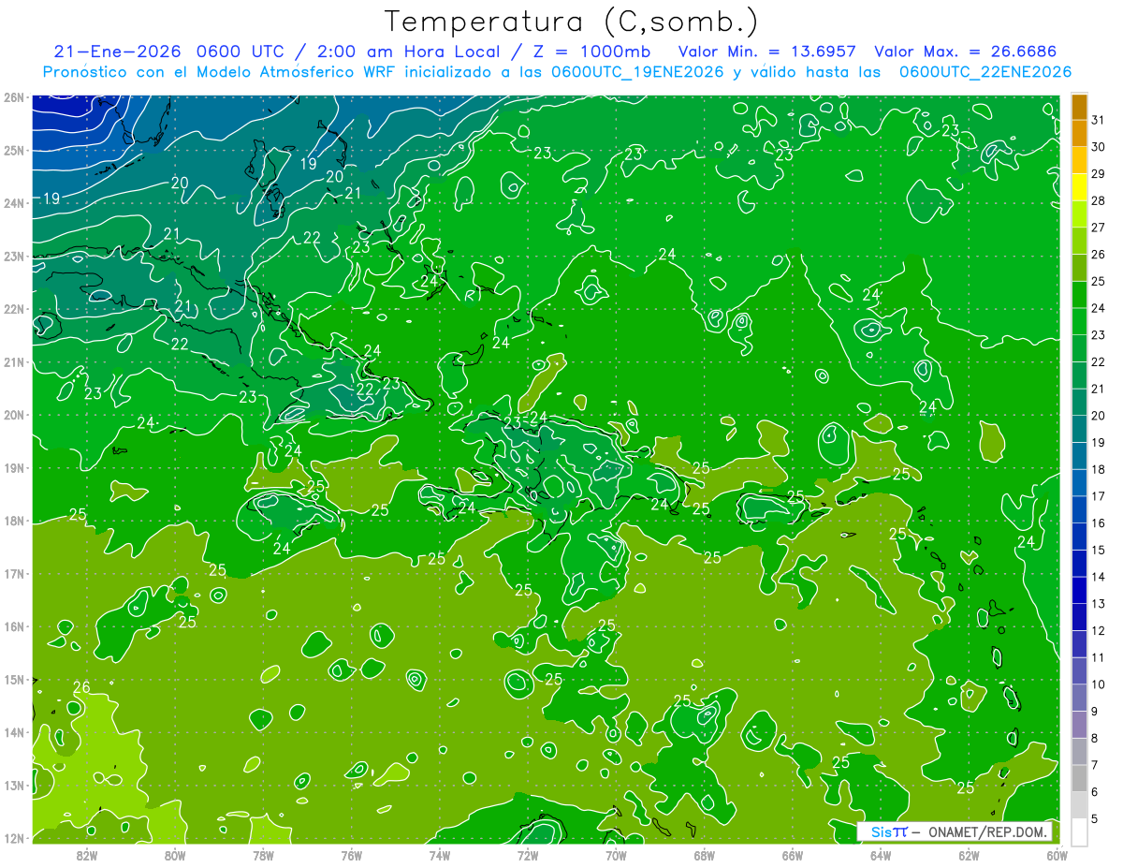Screen dimensions: 1123x868
Task: Click the 82W longitude axis label
Action: click(87, 855)
